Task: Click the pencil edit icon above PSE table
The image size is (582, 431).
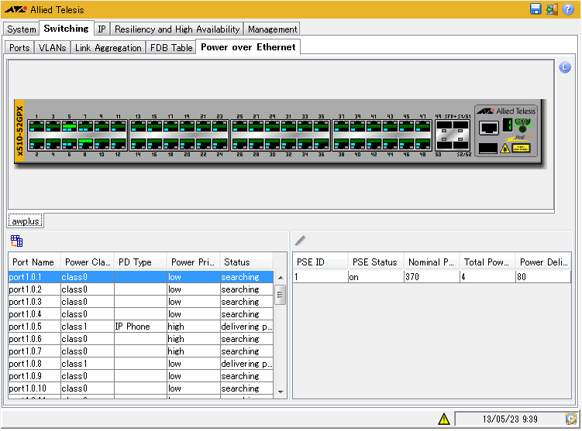Action: (x=300, y=241)
